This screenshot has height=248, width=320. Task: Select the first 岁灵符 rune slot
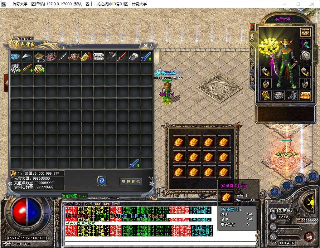pyautogui.click(x=179, y=142)
